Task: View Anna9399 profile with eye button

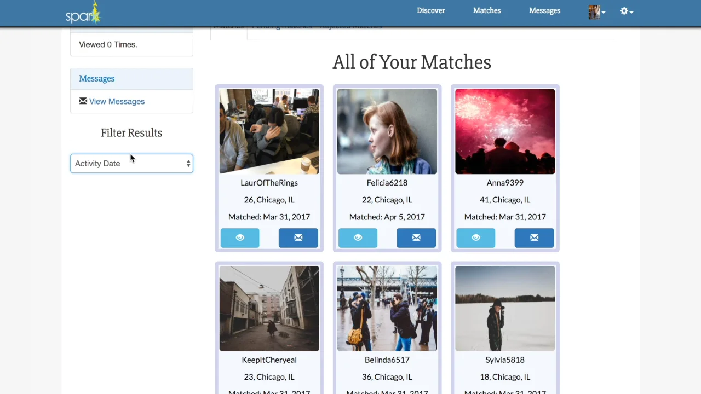Action: point(475,237)
